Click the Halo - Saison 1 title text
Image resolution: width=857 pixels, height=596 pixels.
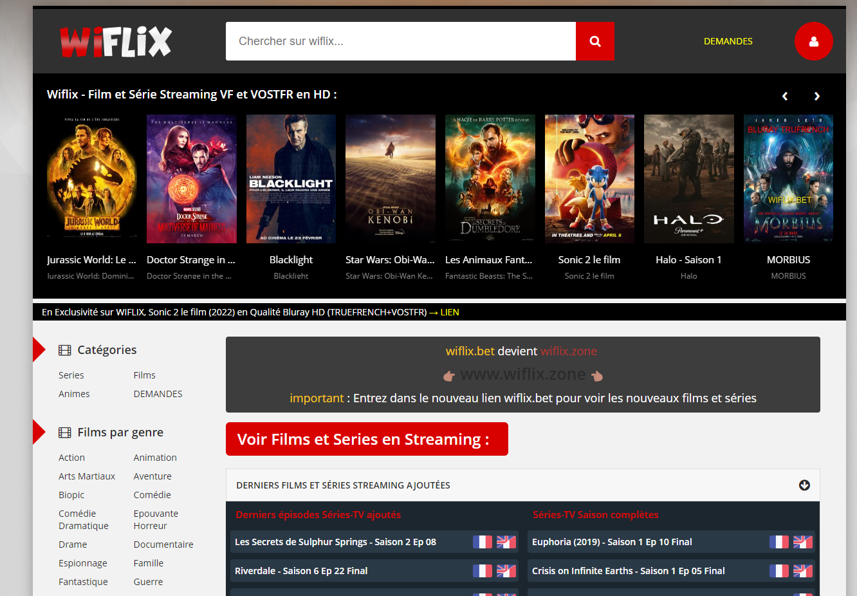tap(688, 260)
